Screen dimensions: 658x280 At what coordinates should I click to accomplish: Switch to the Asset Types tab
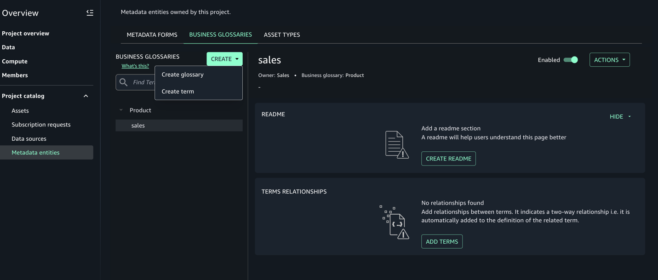(281, 35)
